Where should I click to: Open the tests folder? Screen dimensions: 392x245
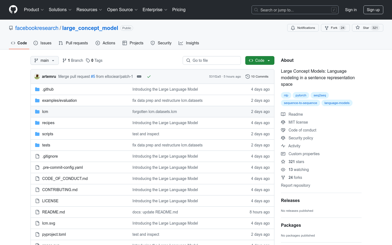[x=46, y=145]
